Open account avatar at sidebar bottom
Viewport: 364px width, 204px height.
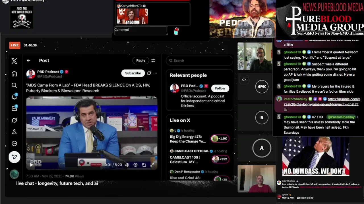(x=14, y=174)
